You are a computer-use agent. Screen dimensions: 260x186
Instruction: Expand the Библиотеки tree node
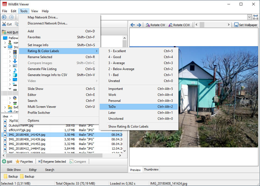tap(5, 107)
